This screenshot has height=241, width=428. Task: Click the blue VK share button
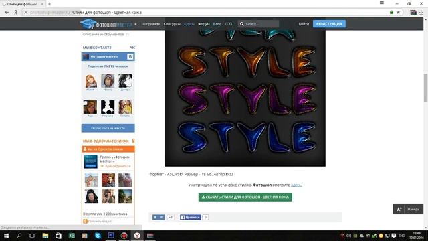(x=158, y=217)
